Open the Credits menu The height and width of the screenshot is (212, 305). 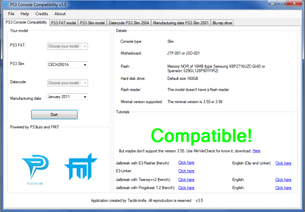coord(41,14)
